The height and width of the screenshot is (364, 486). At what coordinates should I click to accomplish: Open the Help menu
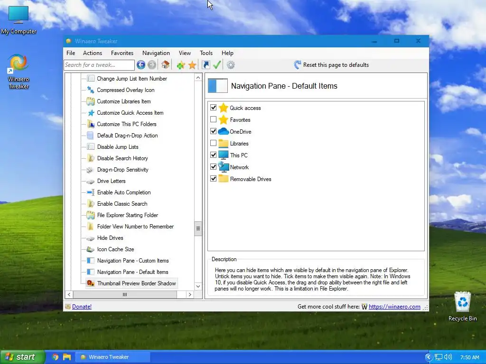(x=227, y=53)
